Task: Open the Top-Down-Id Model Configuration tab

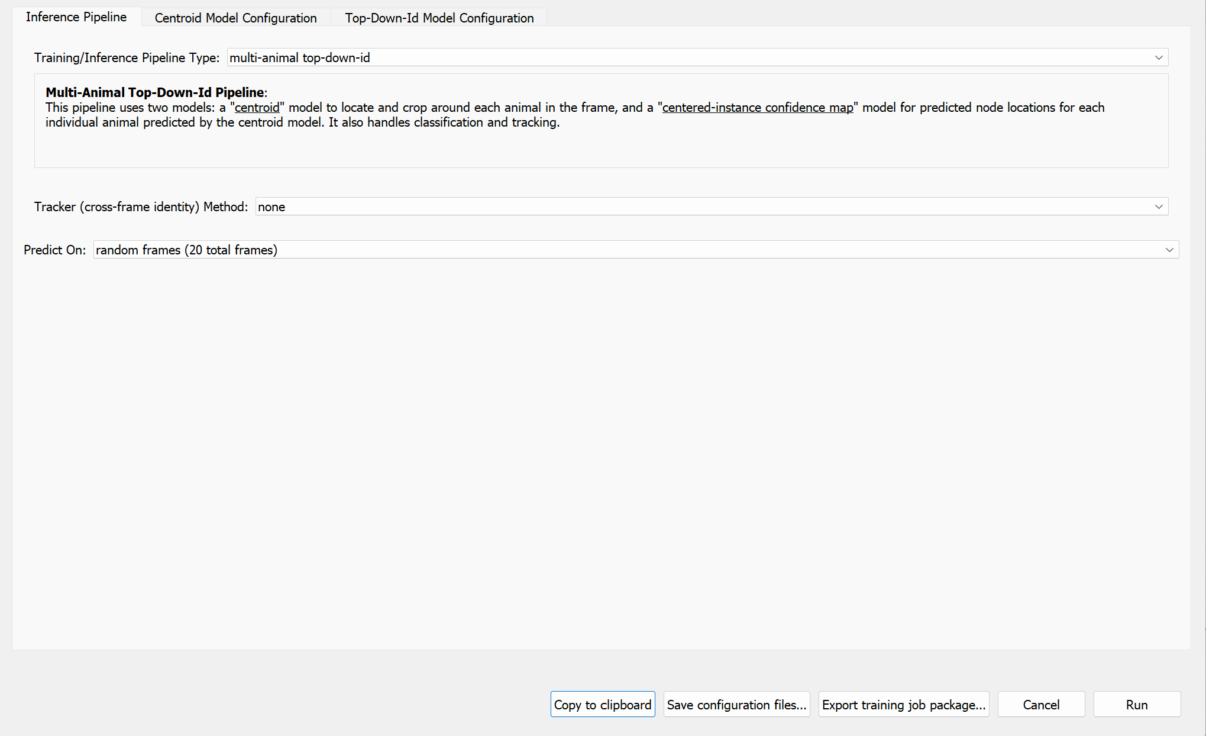Action: pyautogui.click(x=439, y=18)
